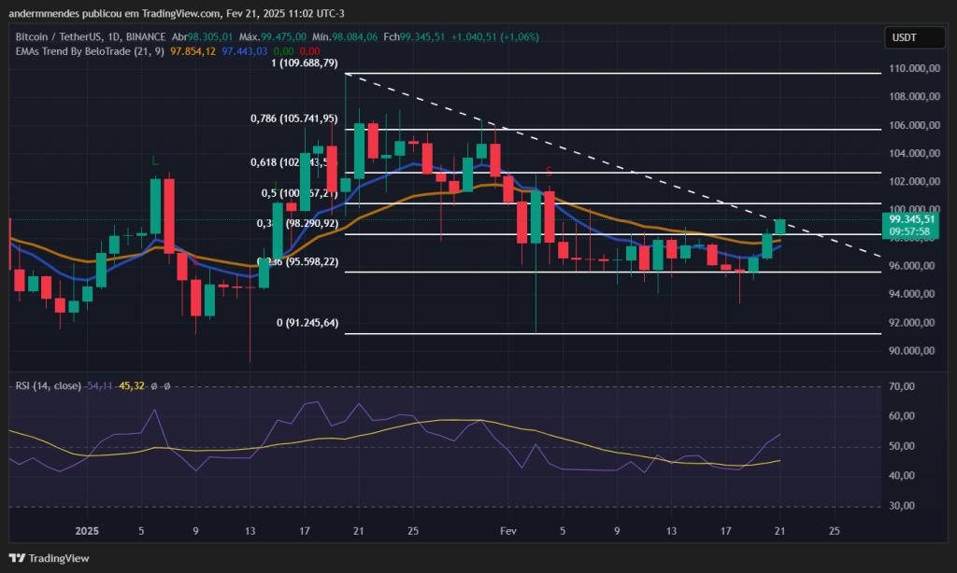Click the red S signal marker on chart
This screenshot has height=573, width=957.
[x=549, y=172]
